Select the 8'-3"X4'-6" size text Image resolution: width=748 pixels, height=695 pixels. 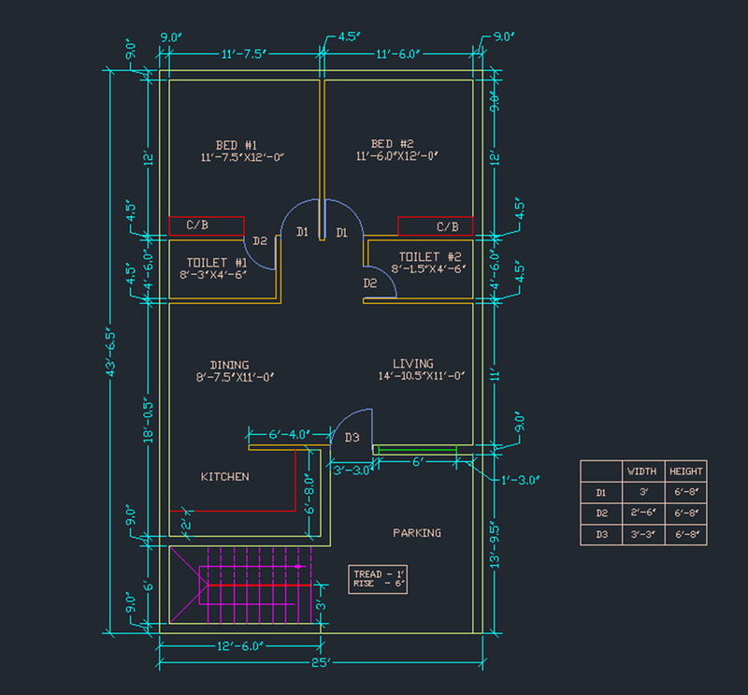click(x=213, y=275)
